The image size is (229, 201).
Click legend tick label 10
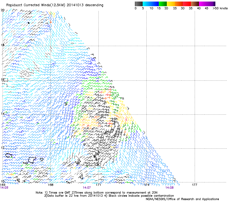[151, 8]
